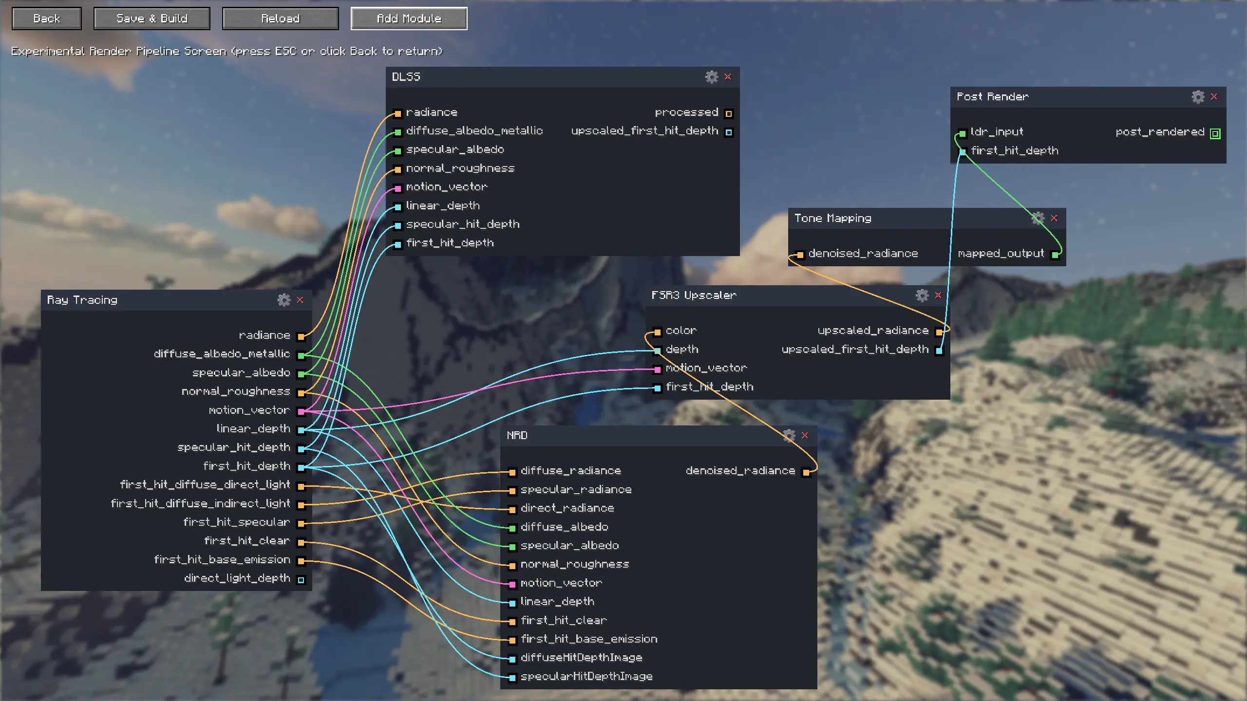Remove the Ray Tracing module

300,300
